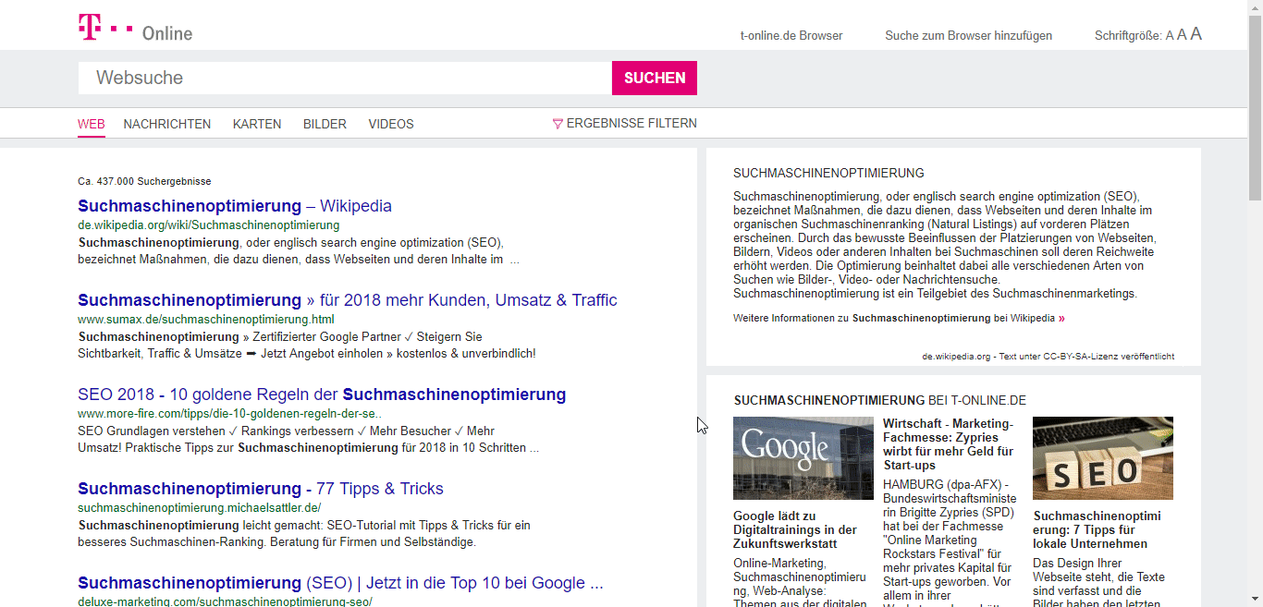Click the www.sumax.de result URL

click(x=206, y=319)
